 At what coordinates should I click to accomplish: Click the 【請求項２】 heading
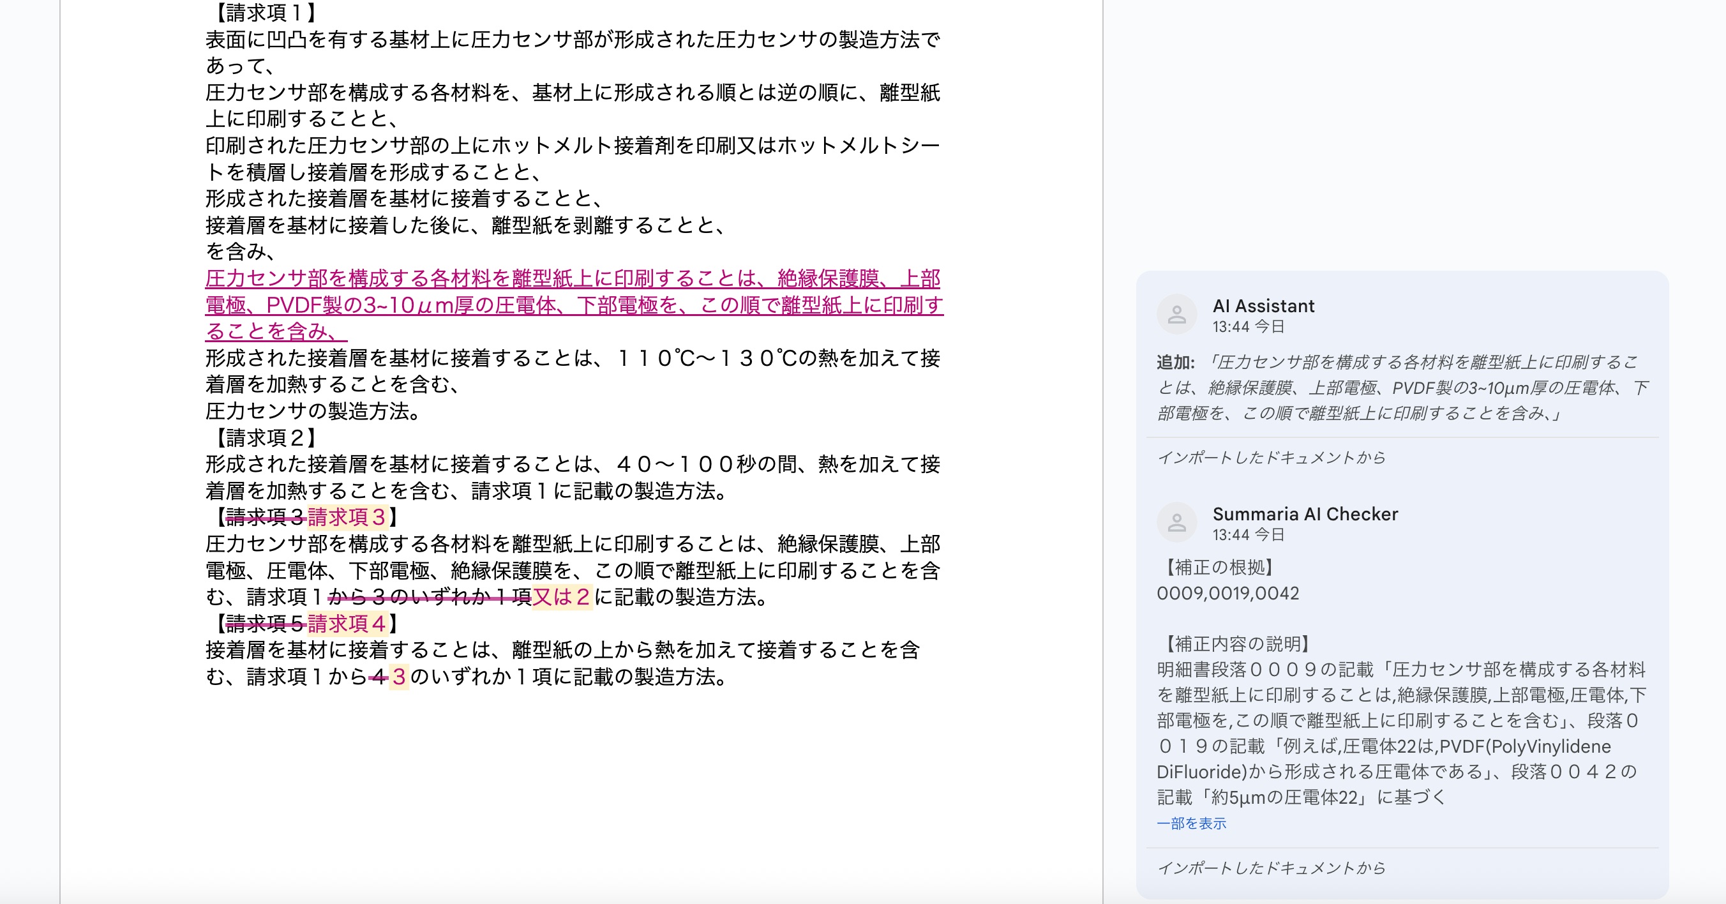(266, 437)
